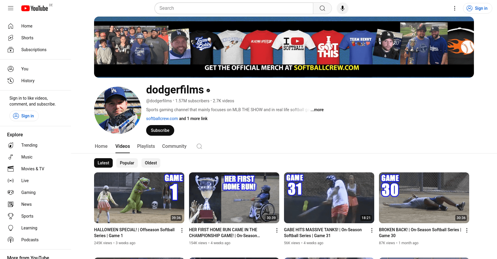Sort videos by Oldest
This screenshot has height=259, width=497.
pos(151,163)
